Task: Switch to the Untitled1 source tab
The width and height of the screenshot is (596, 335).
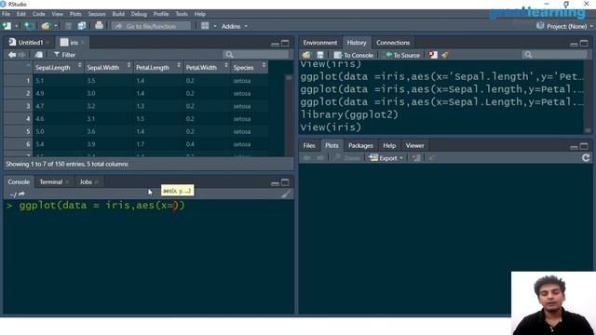Action: click(x=31, y=42)
